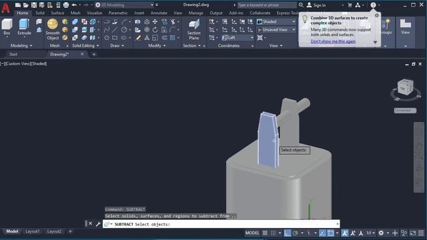Click the Open file folder icon
427x240 pixels.
click(x=25, y=5)
